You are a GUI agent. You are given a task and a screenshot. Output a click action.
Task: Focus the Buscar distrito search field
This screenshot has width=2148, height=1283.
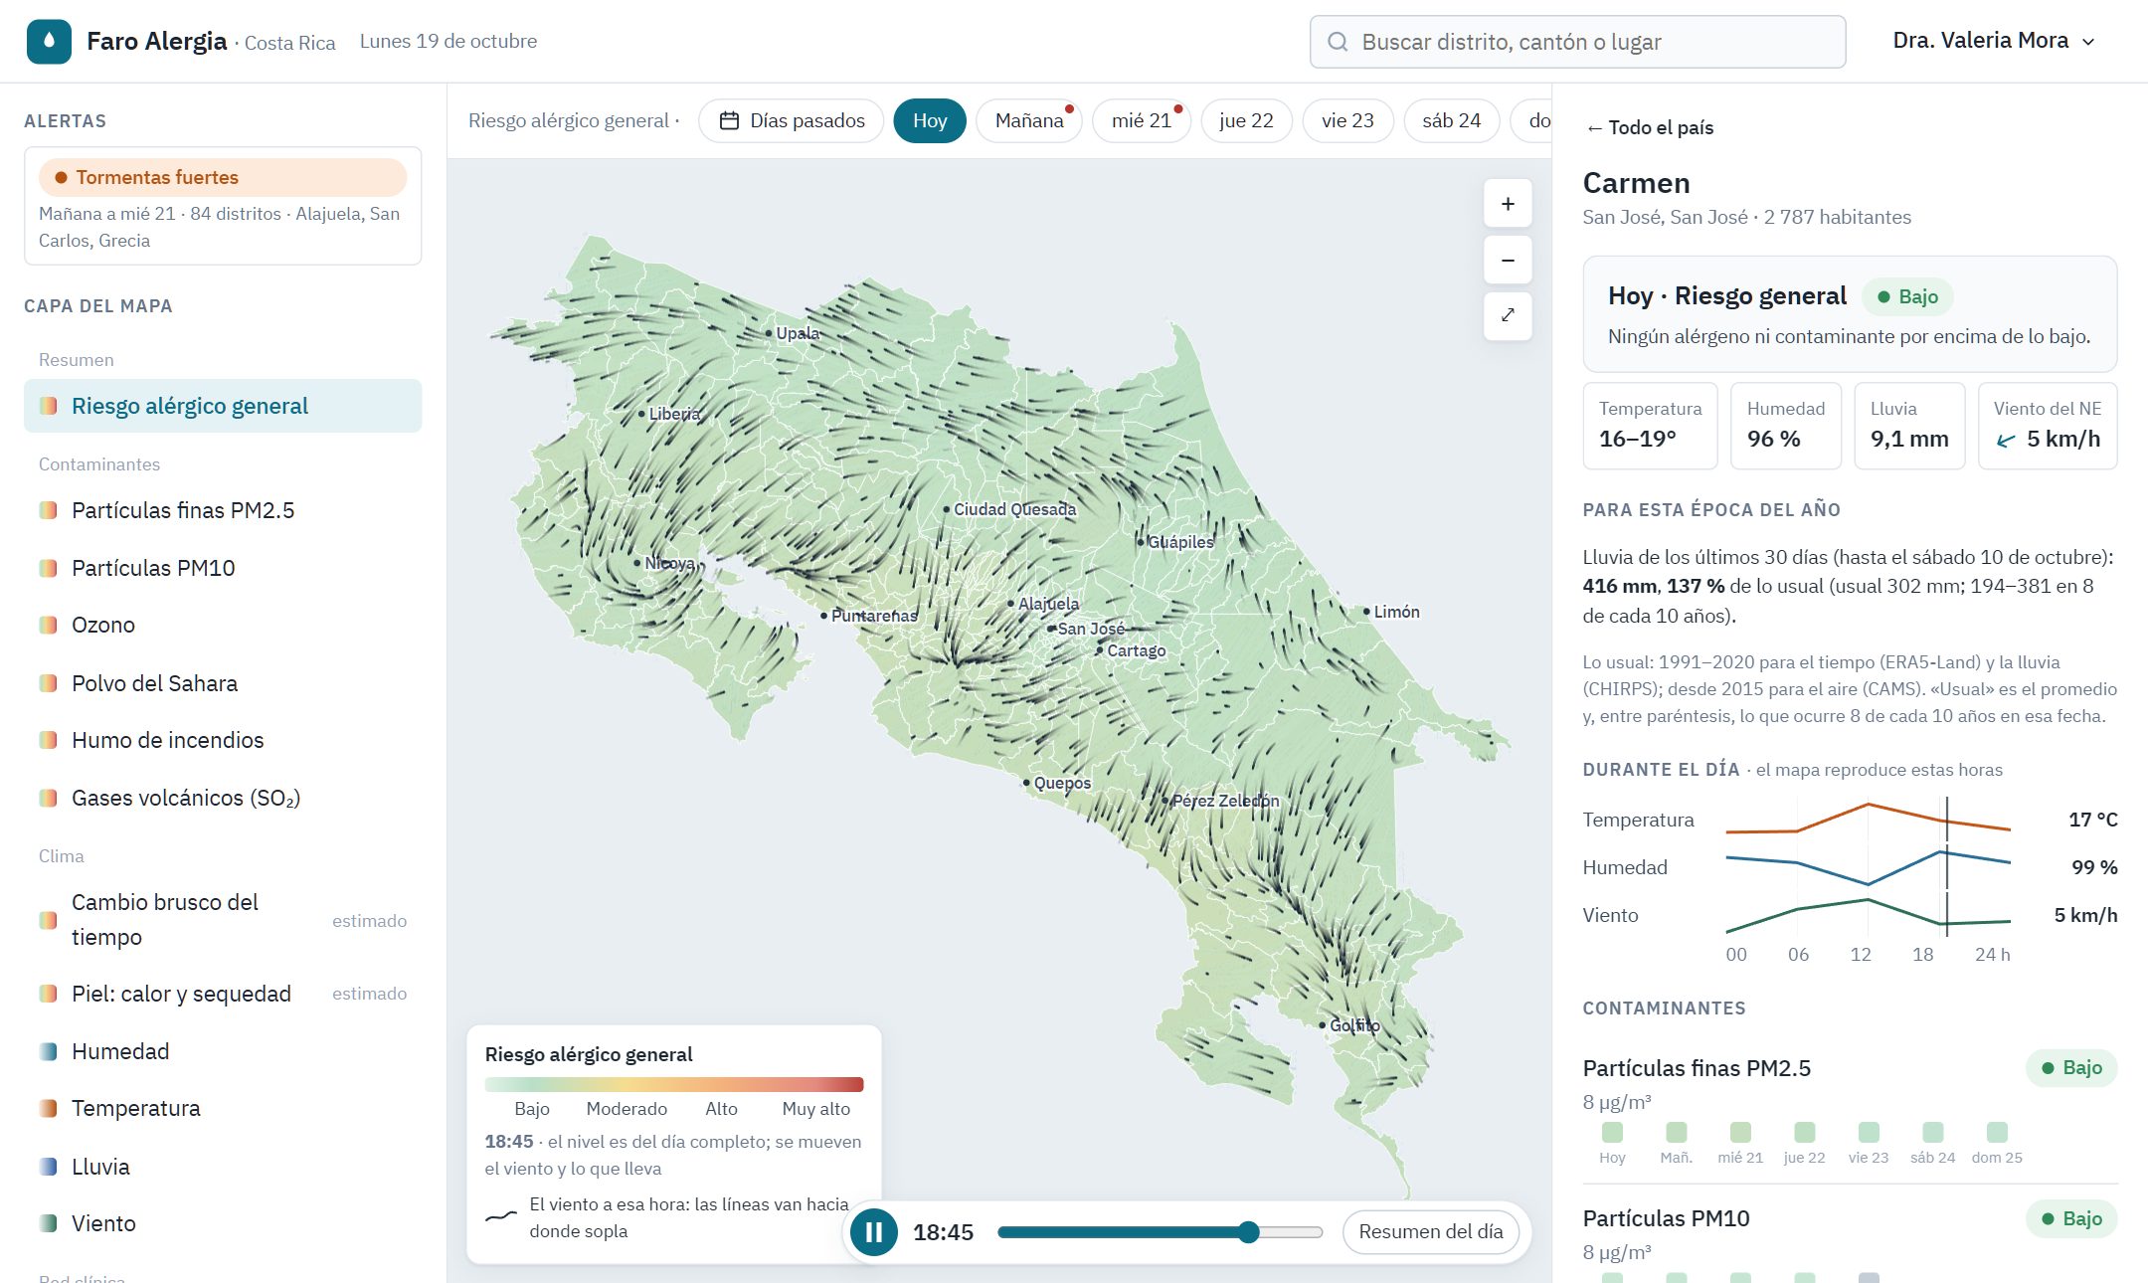click(1578, 42)
